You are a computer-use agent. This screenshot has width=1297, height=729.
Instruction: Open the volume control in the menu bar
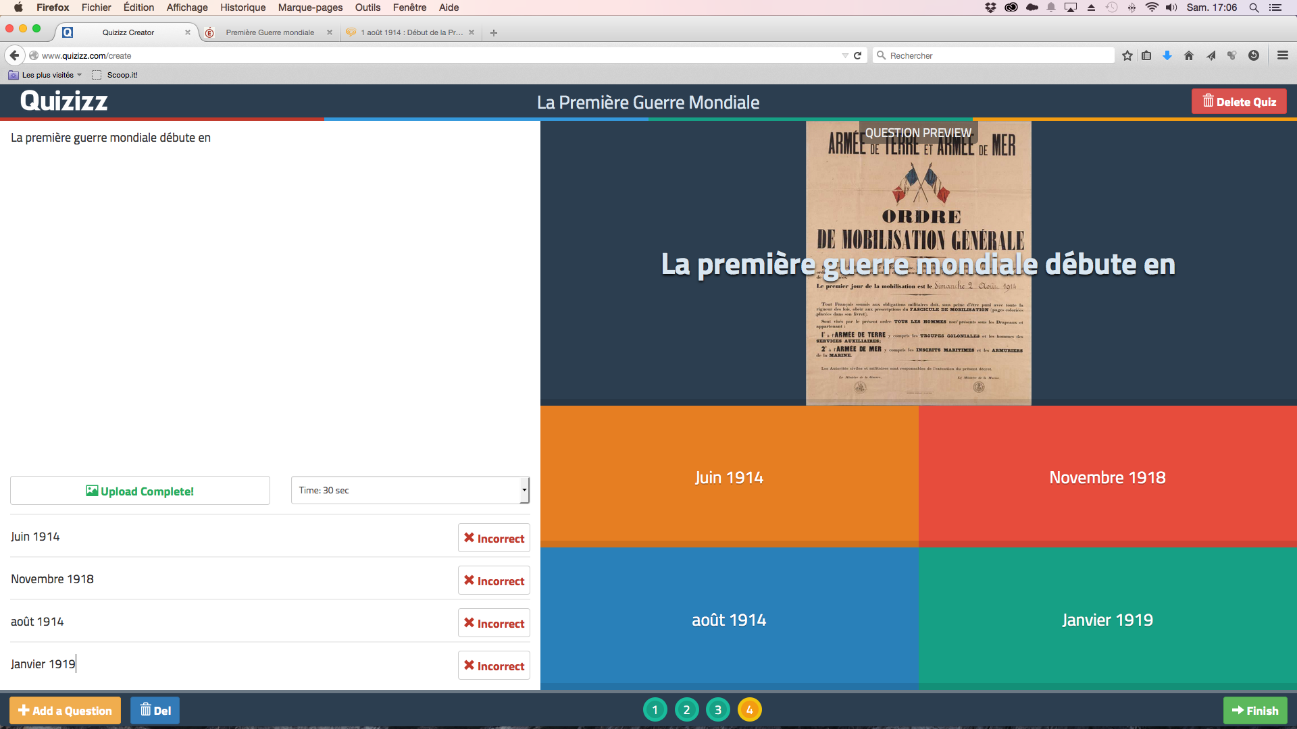[1171, 7]
